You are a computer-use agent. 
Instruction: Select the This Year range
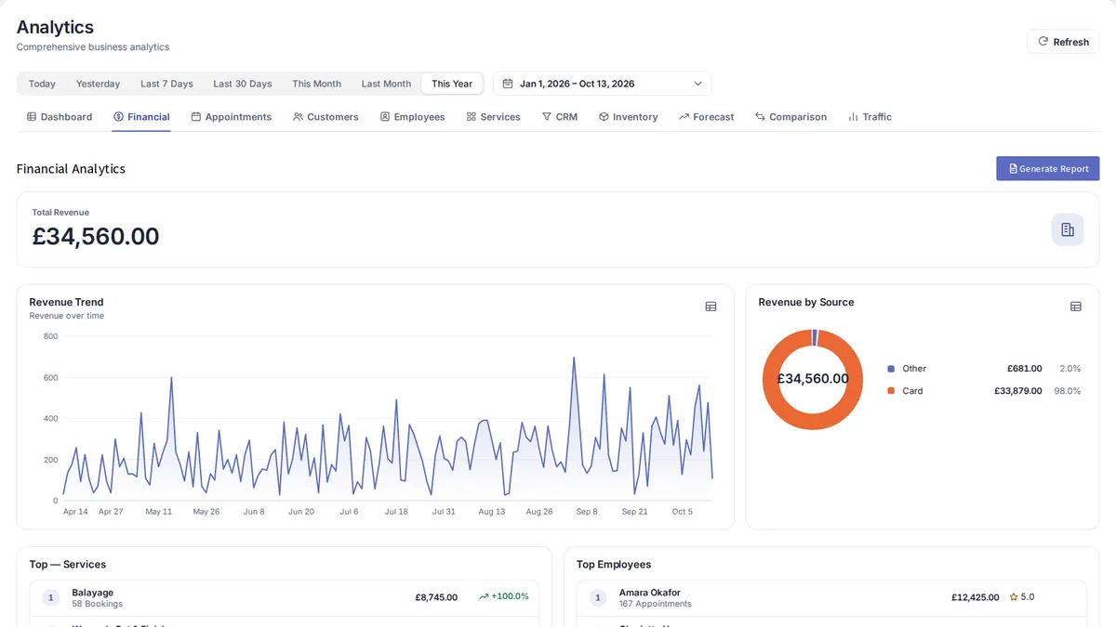pyautogui.click(x=452, y=84)
